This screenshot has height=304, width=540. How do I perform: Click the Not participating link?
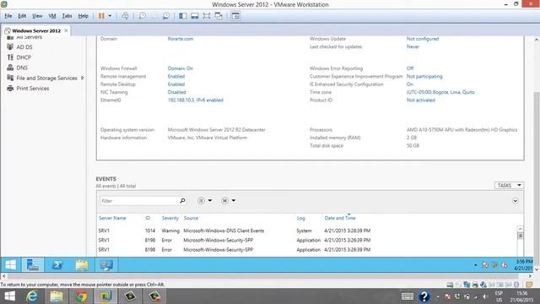pos(424,76)
